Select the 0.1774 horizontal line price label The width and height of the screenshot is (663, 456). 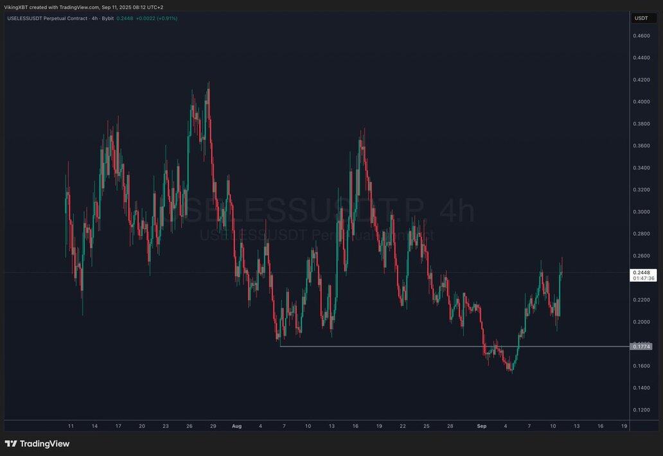pyautogui.click(x=641, y=347)
